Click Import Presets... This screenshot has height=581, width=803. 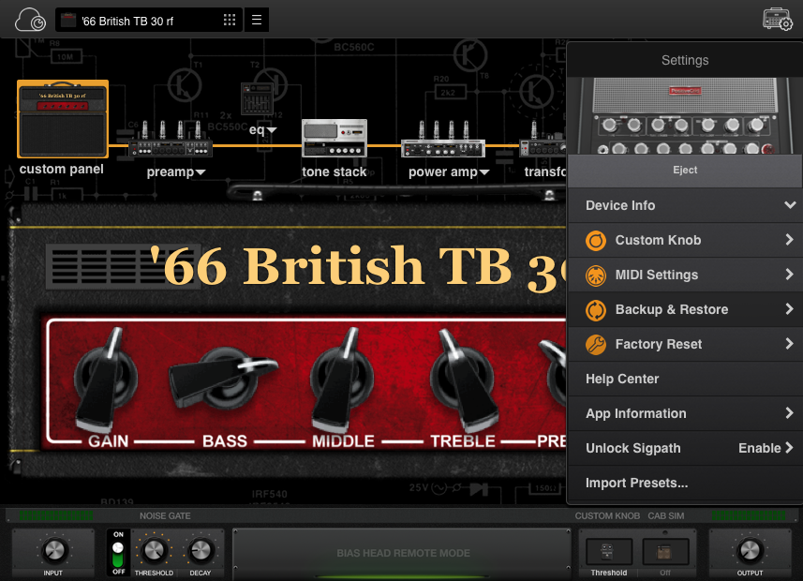click(x=637, y=483)
